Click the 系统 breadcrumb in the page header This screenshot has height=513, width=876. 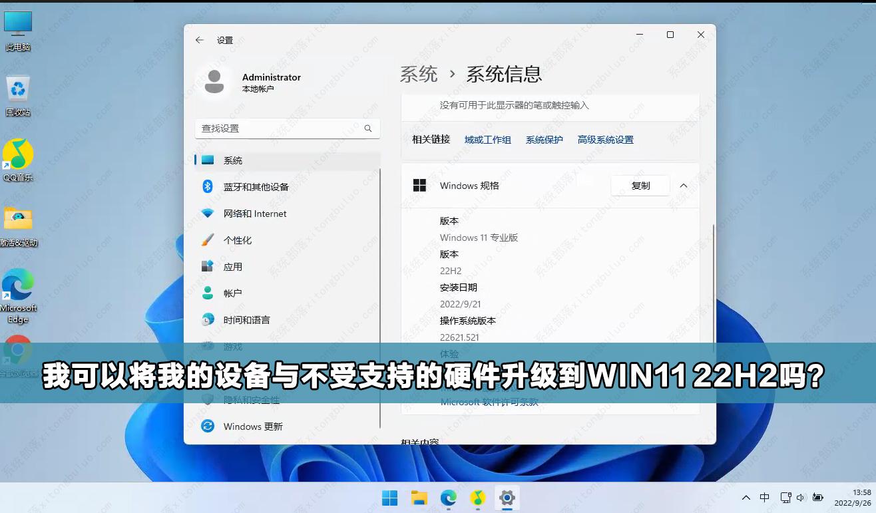[419, 74]
